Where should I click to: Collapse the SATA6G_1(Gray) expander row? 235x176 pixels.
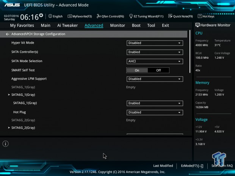(22, 95)
